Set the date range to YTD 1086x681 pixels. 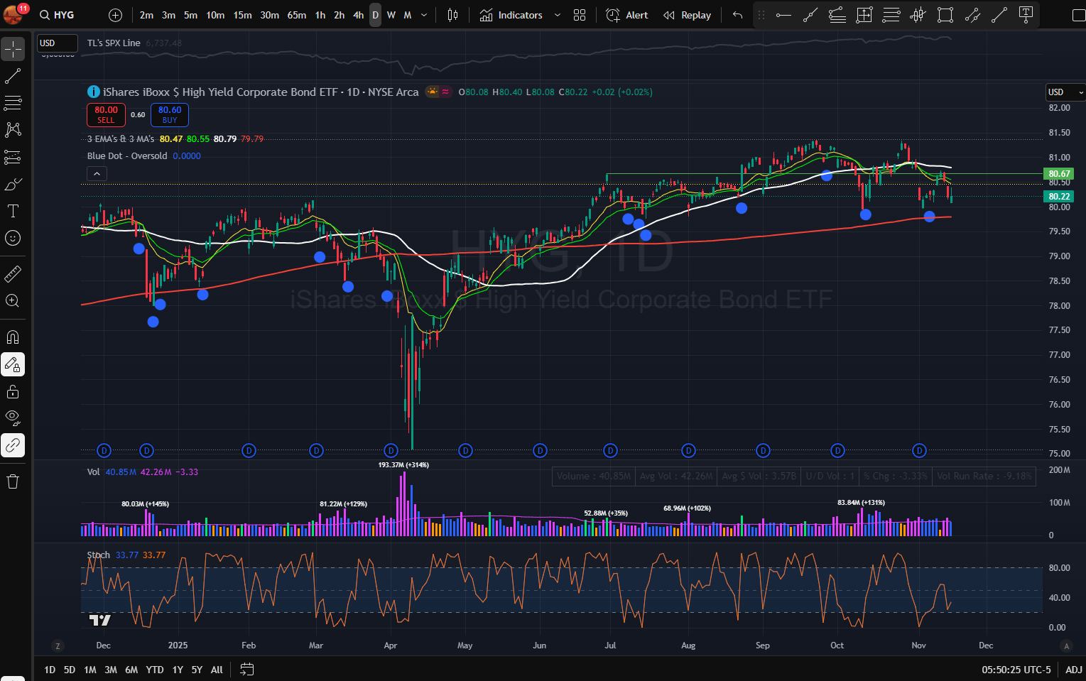[155, 670]
